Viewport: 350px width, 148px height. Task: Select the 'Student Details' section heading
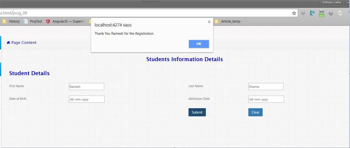pos(29,73)
